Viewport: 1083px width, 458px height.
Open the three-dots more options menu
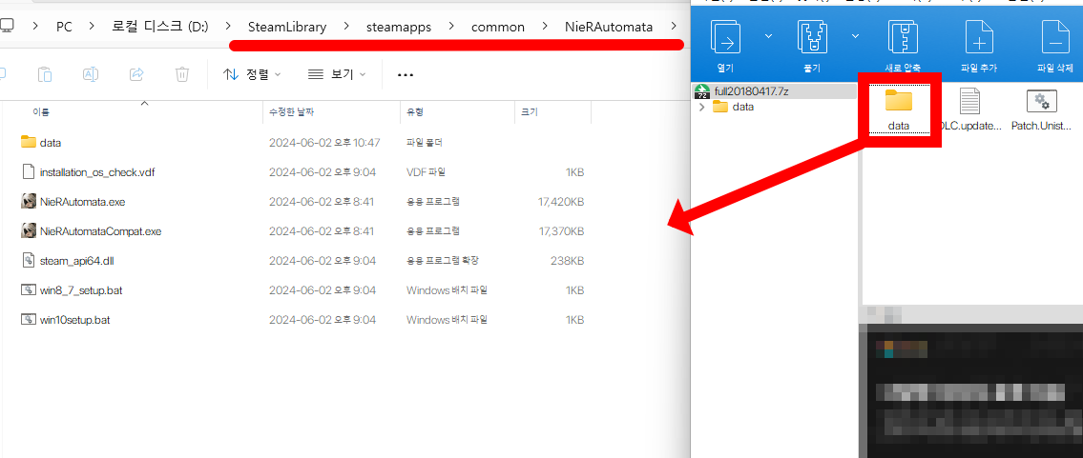tap(406, 74)
